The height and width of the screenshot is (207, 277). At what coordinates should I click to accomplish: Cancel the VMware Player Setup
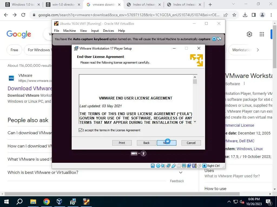pyautogui.click(x=191, y=143)
